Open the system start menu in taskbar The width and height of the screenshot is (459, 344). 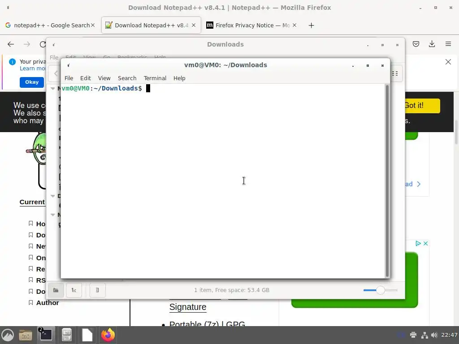click(8, 335)
